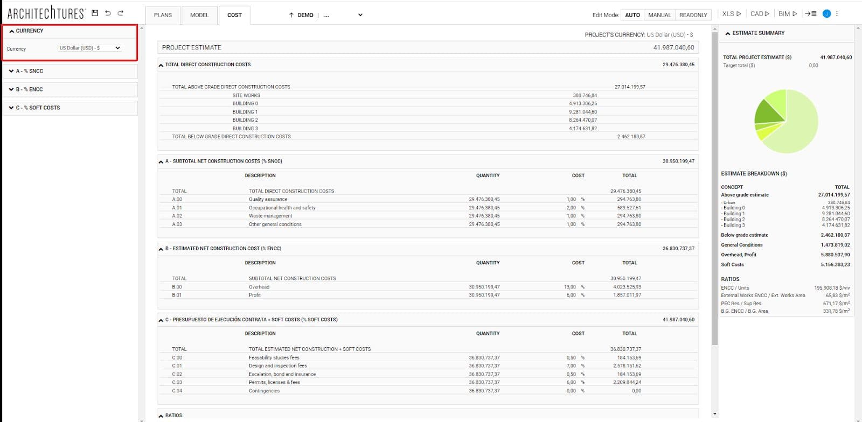
Task: Export using the BIM play button
Action: coord(788,14)
